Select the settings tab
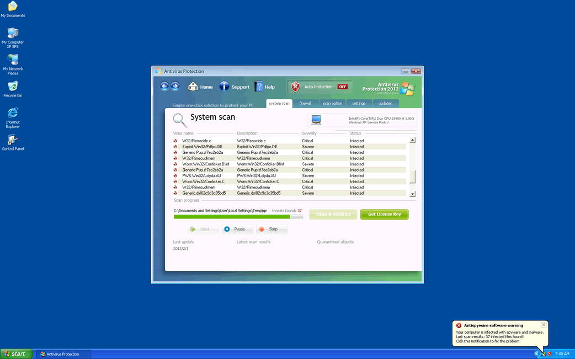The width and height of the screenshot is (575, 359). 359,103
